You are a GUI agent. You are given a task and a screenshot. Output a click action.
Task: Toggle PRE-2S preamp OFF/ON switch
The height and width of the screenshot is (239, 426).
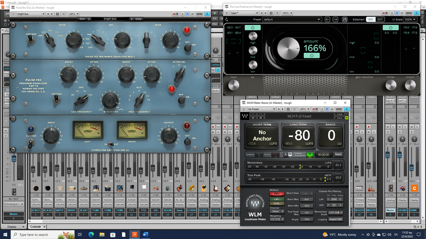187,141
